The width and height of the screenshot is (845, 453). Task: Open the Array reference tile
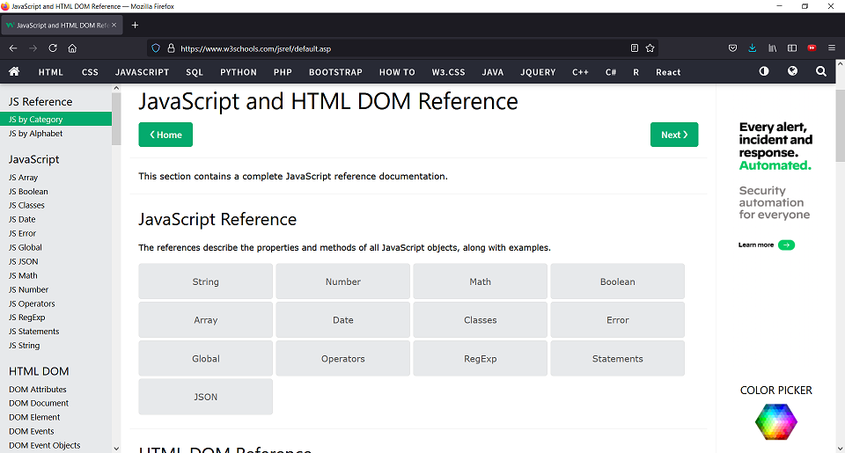(205, 320)
